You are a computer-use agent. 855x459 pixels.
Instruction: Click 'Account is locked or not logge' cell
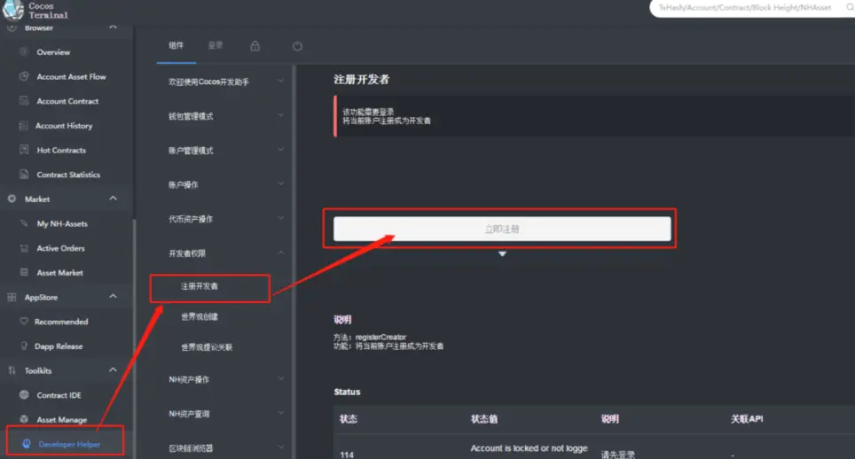(x=529, y=448)
